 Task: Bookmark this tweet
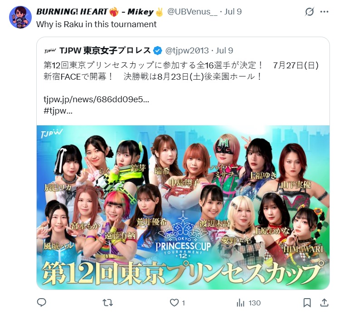tap(307, 303)
